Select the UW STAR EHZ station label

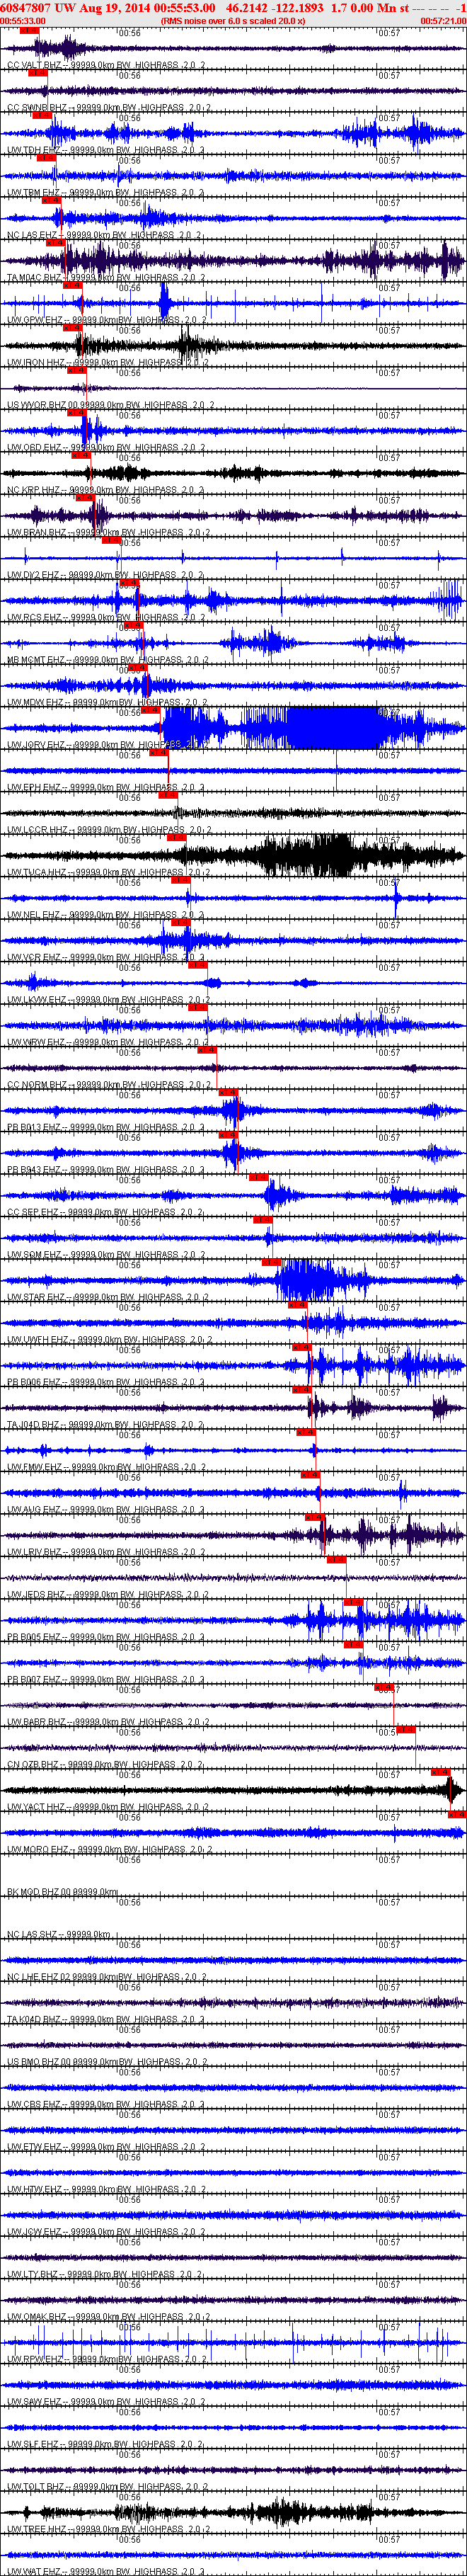point(107,1297)
